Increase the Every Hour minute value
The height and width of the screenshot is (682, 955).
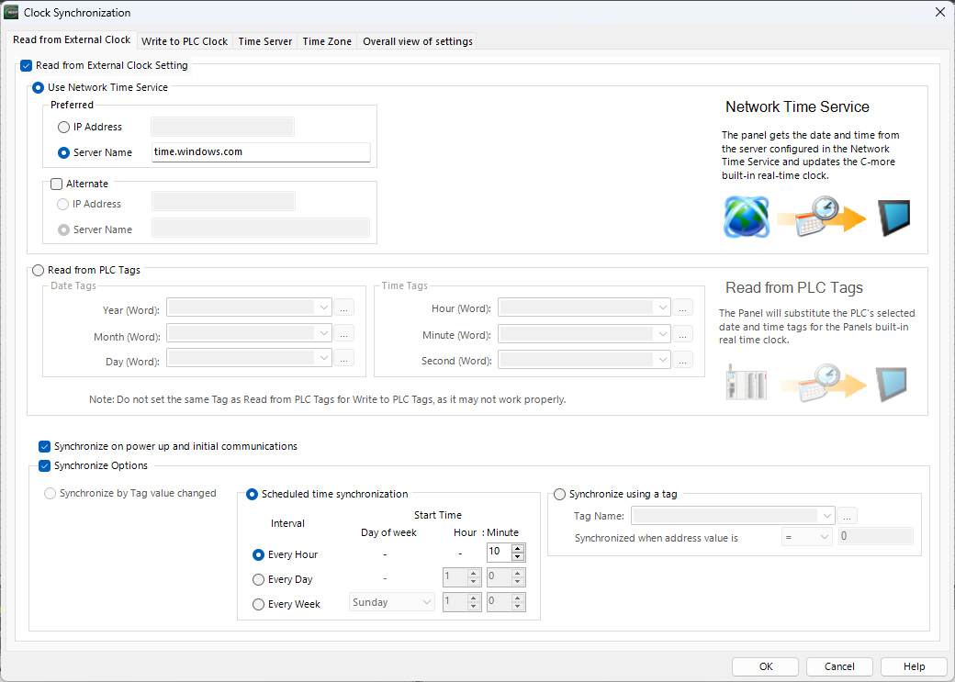[x=518, y=549]
